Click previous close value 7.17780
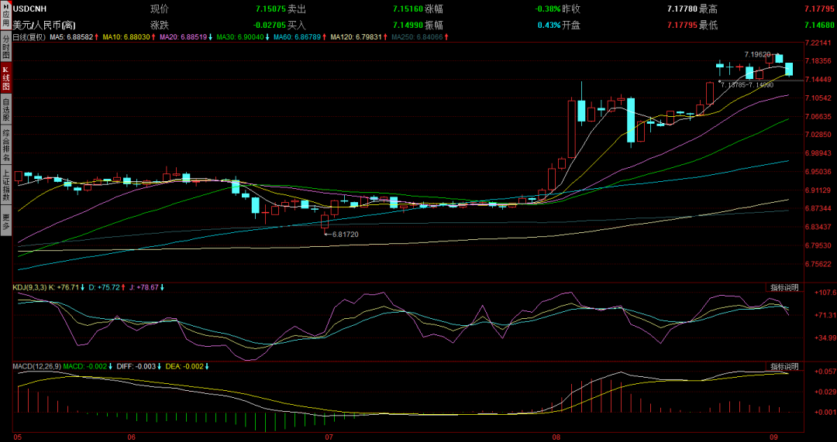This screenshot has height=442, width=837. pyautogui.click(x=682, y=9)
